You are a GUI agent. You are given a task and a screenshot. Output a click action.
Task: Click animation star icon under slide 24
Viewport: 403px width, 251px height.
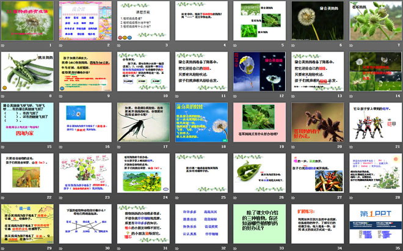point(119,198)
